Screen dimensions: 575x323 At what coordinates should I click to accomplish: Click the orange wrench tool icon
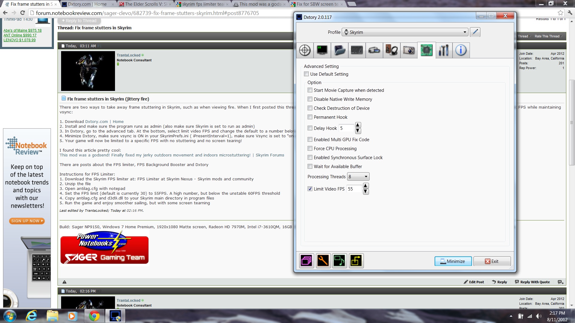click(x=323, y=261)
